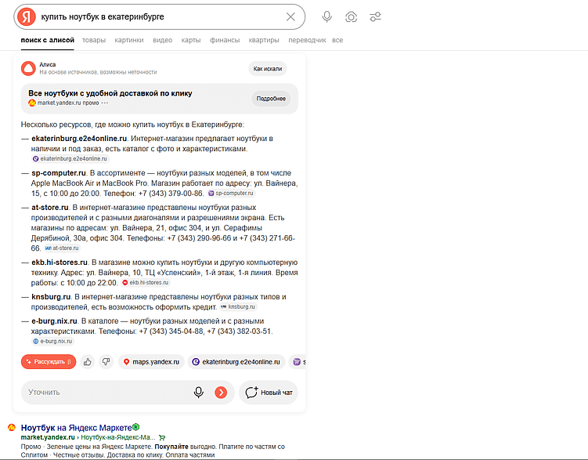Click the cart icon beside the market.yandex.ru result

click(x=162, y=437)
